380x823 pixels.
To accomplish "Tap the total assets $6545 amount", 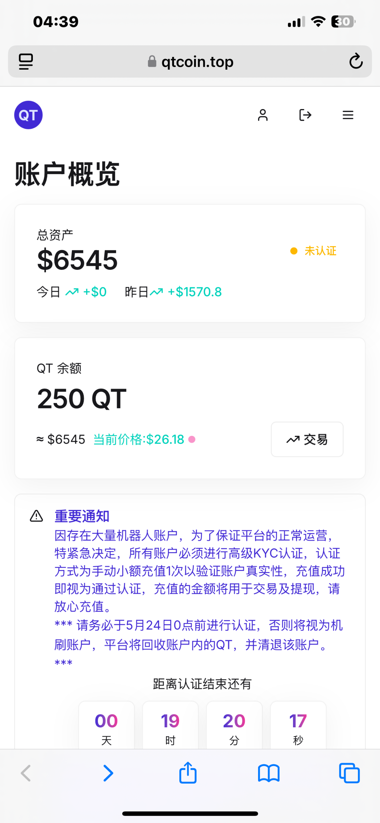I will click(77, 260).
